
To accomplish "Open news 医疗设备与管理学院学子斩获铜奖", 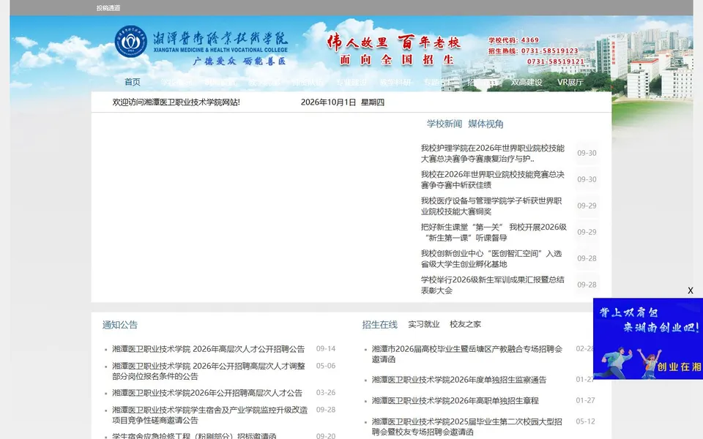I will point(491,206).
